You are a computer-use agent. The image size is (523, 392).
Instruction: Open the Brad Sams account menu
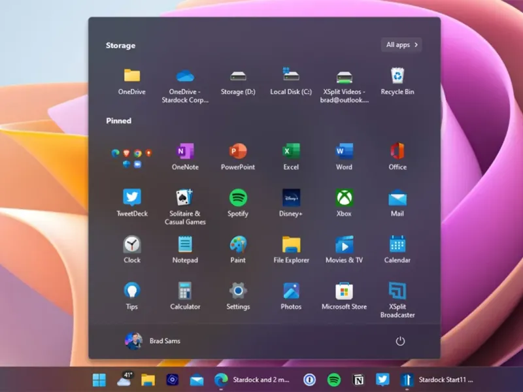152,341
